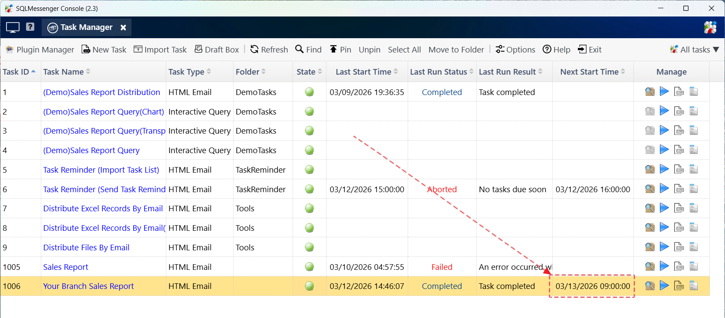725x318 pixels.
Task: Pin the selected task
Action: click(x=340, y=49)
